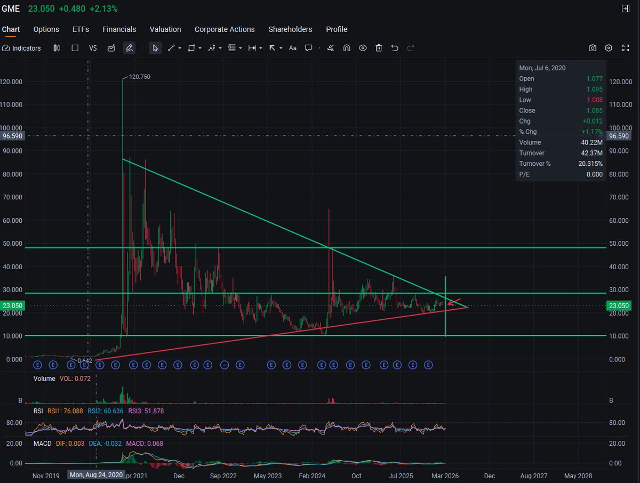Toggle drawings visibility with eye icon
This screenshot has height=483, width=640.
click(363, 48)
